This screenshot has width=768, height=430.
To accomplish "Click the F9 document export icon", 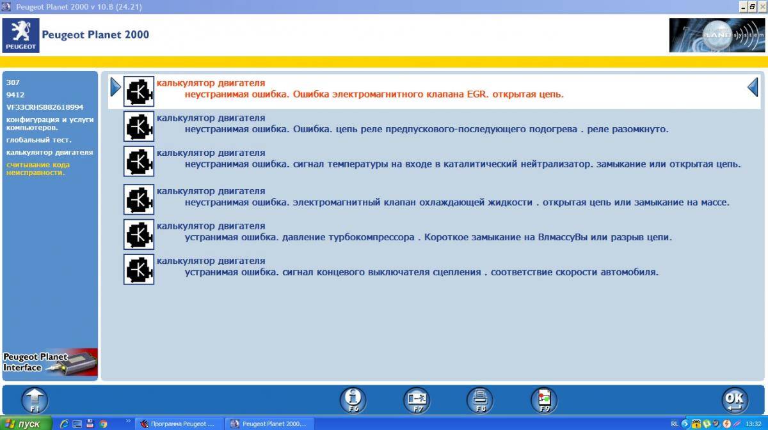I will pyautogui.click(x=544, y=400).
